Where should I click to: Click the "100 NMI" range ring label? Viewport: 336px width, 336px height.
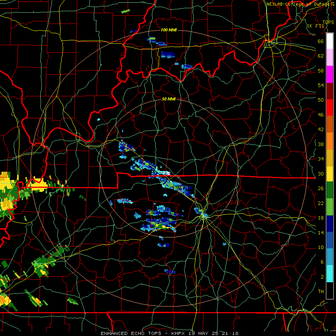click(x=169, y=30)
